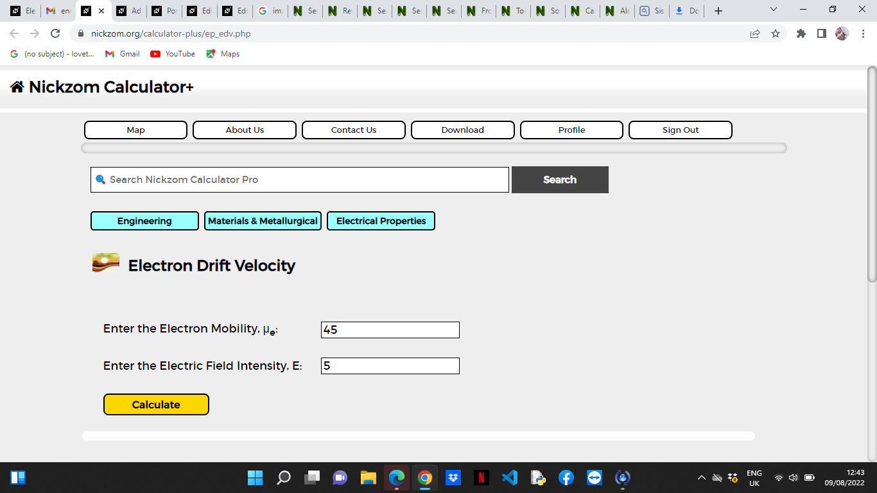Open Visual Studio Code from the taskbar
Screen dimensions: 877x493
tap(510, 478)
